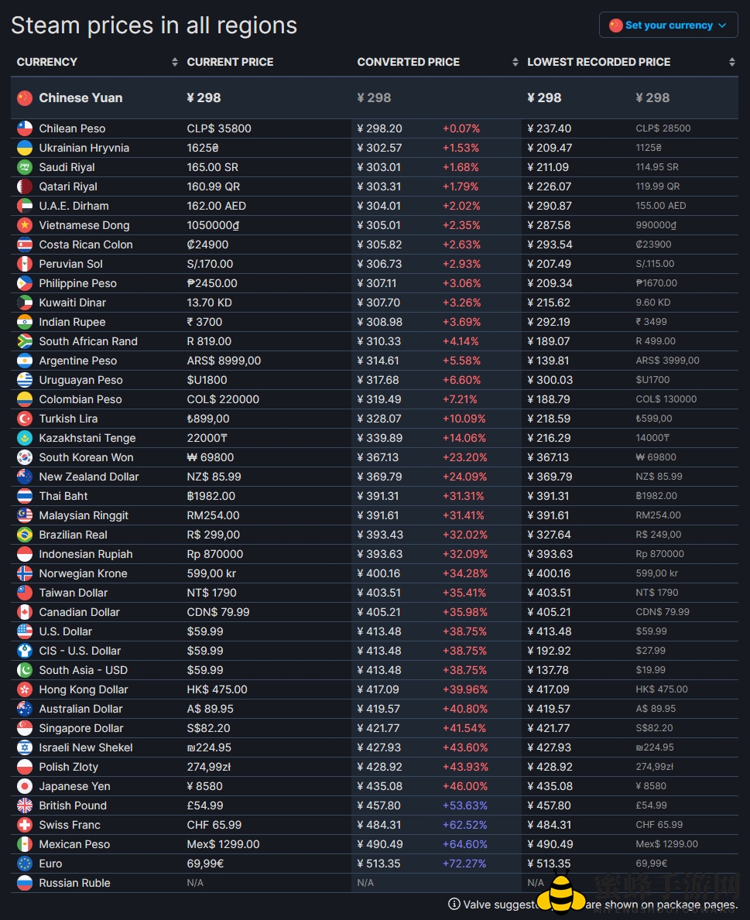Click the Colombian Peso flag

point(25,399)
